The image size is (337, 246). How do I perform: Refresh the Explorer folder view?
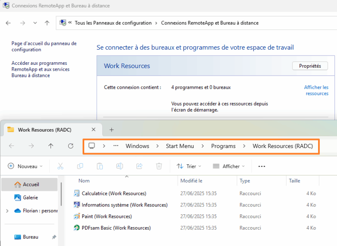[x=71, y=146]
